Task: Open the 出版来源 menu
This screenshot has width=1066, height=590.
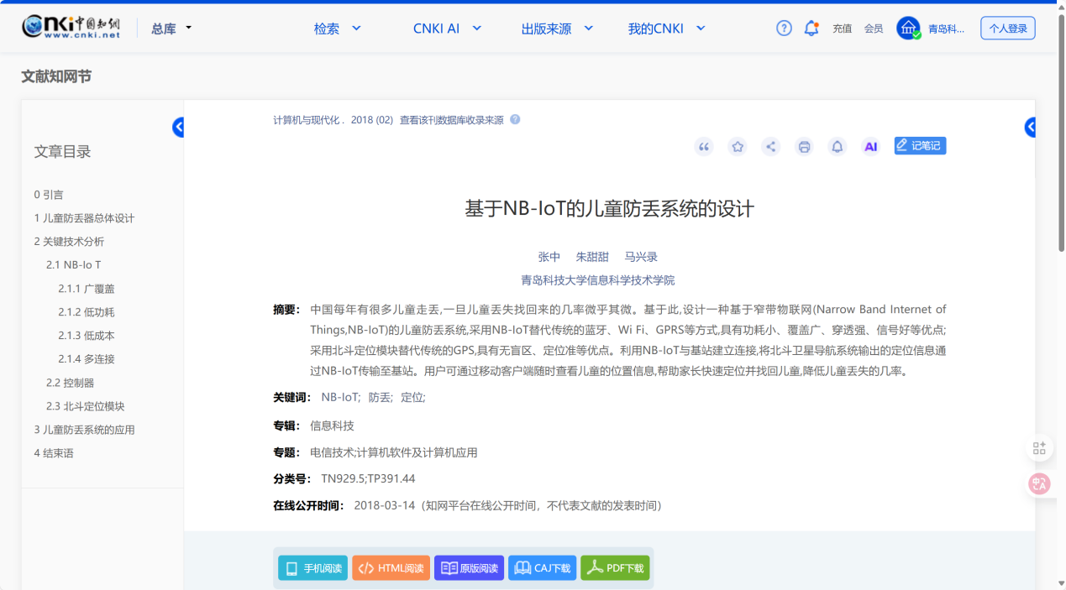Action: pos(557,29)
